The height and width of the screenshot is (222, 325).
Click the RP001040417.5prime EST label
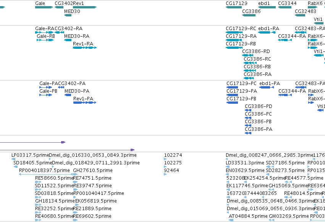(99, 193)
